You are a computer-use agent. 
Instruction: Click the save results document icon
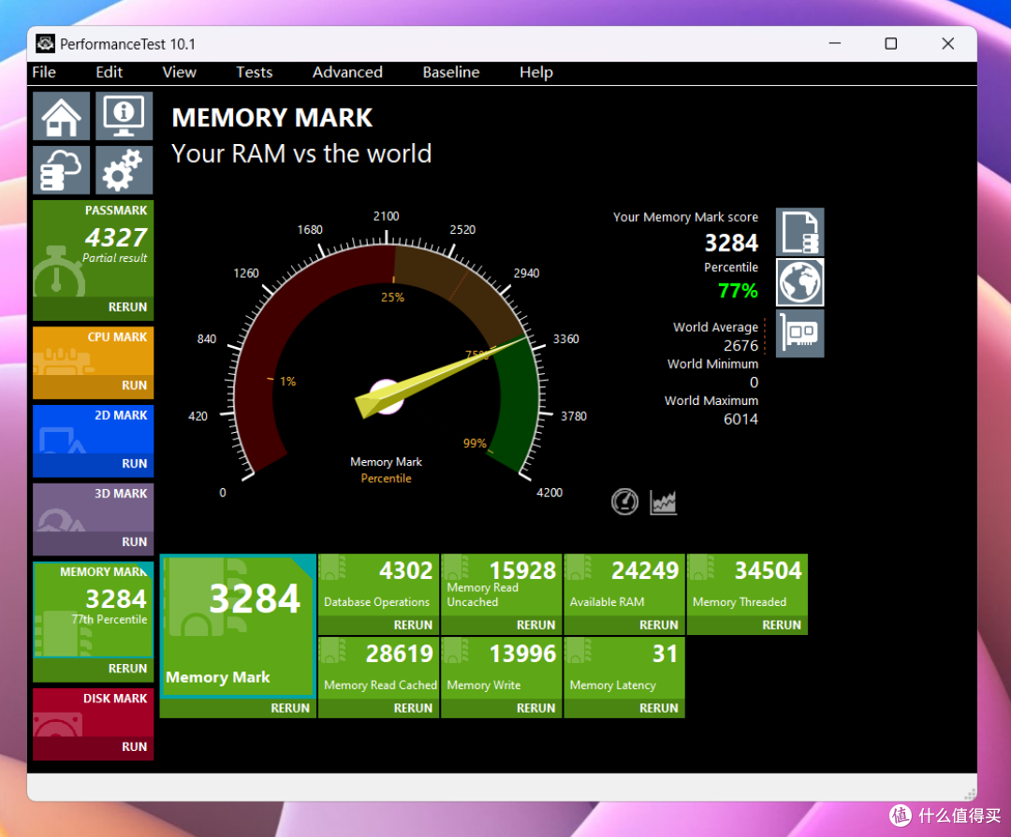point(799,232)
